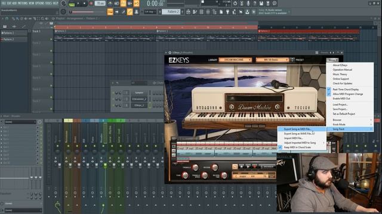The height and width of the screenshot is (214, 382).
Task: Click the tempo (BPM) display
Action: coord(100,4)
